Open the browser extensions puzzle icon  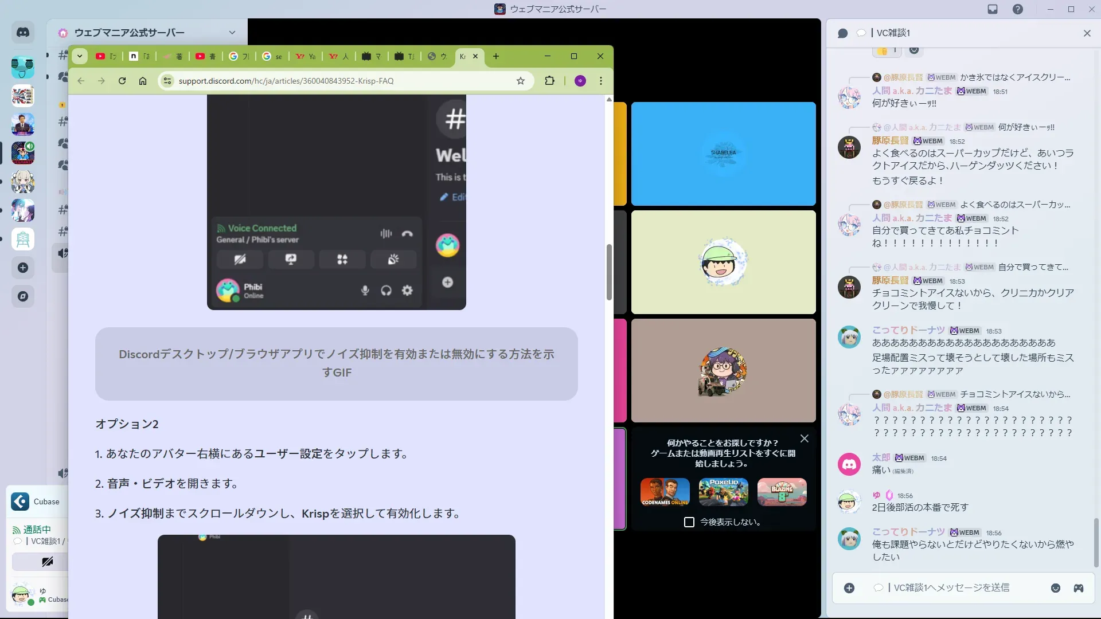549,81
